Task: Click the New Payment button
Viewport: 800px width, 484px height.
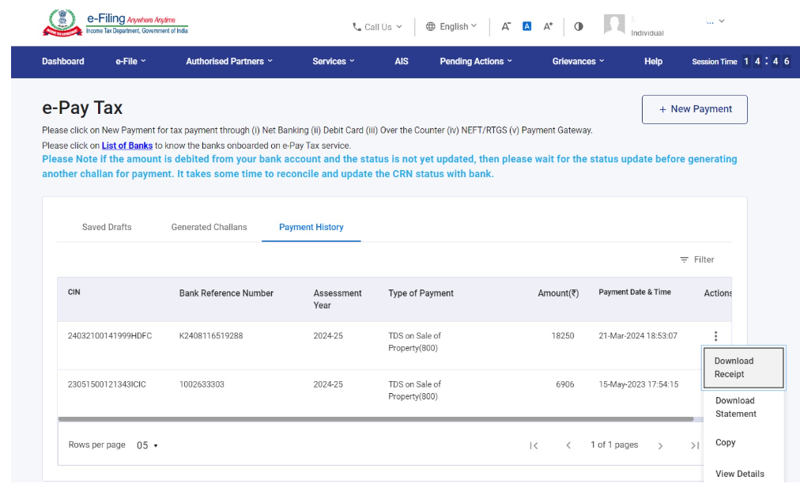Action: pyautogui.click(x=694, y=109)
